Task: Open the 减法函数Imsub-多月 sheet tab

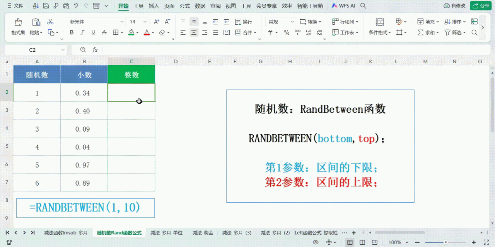Action: [x=66, y=233]
